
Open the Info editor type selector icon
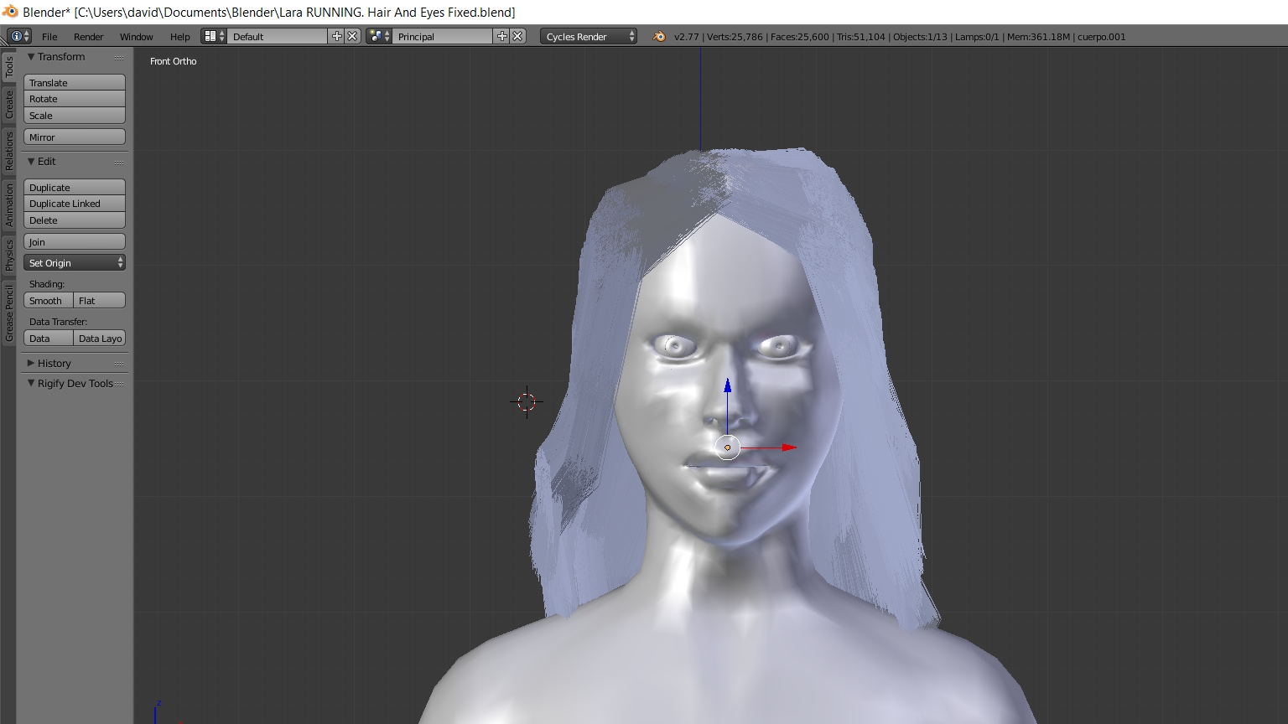pos(18,36)
